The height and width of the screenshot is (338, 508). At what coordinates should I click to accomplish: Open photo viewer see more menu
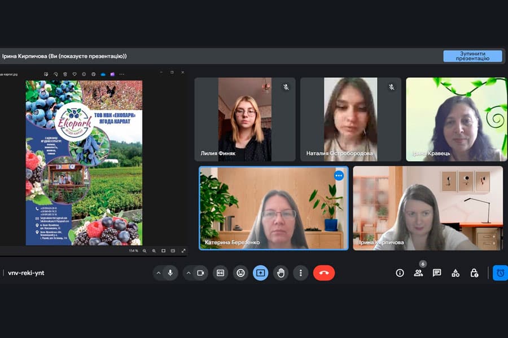[122, 74]
